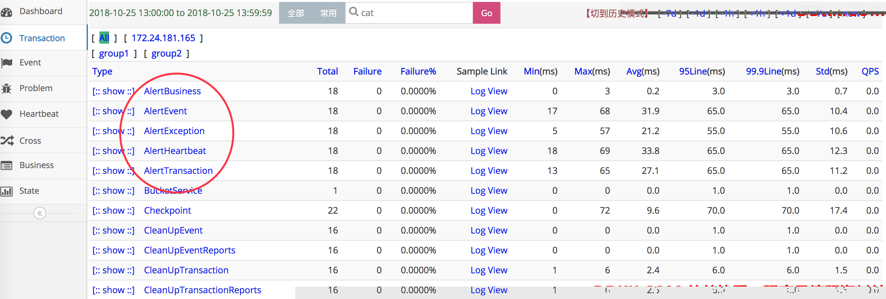The height and width of the screenshot is (299, 886).
Task: Open the Cross menu item
Action: pyautogui.click(x=30, y=141)
